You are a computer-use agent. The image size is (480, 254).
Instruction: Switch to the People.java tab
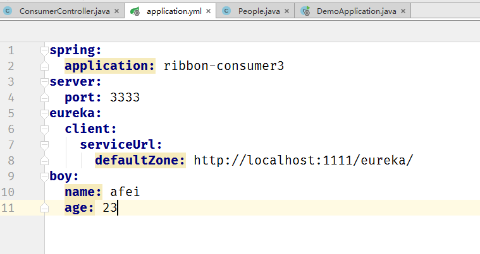coord(259,11)
